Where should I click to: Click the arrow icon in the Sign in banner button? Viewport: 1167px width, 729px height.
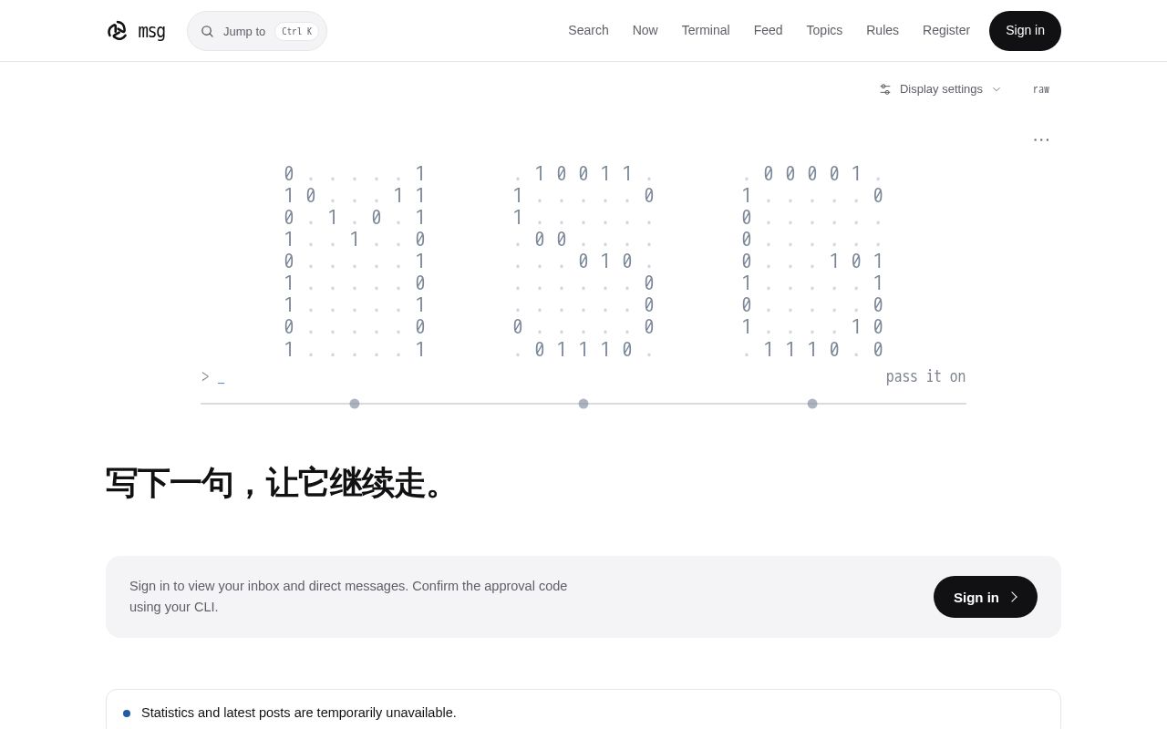click(x=1014, y=597)
